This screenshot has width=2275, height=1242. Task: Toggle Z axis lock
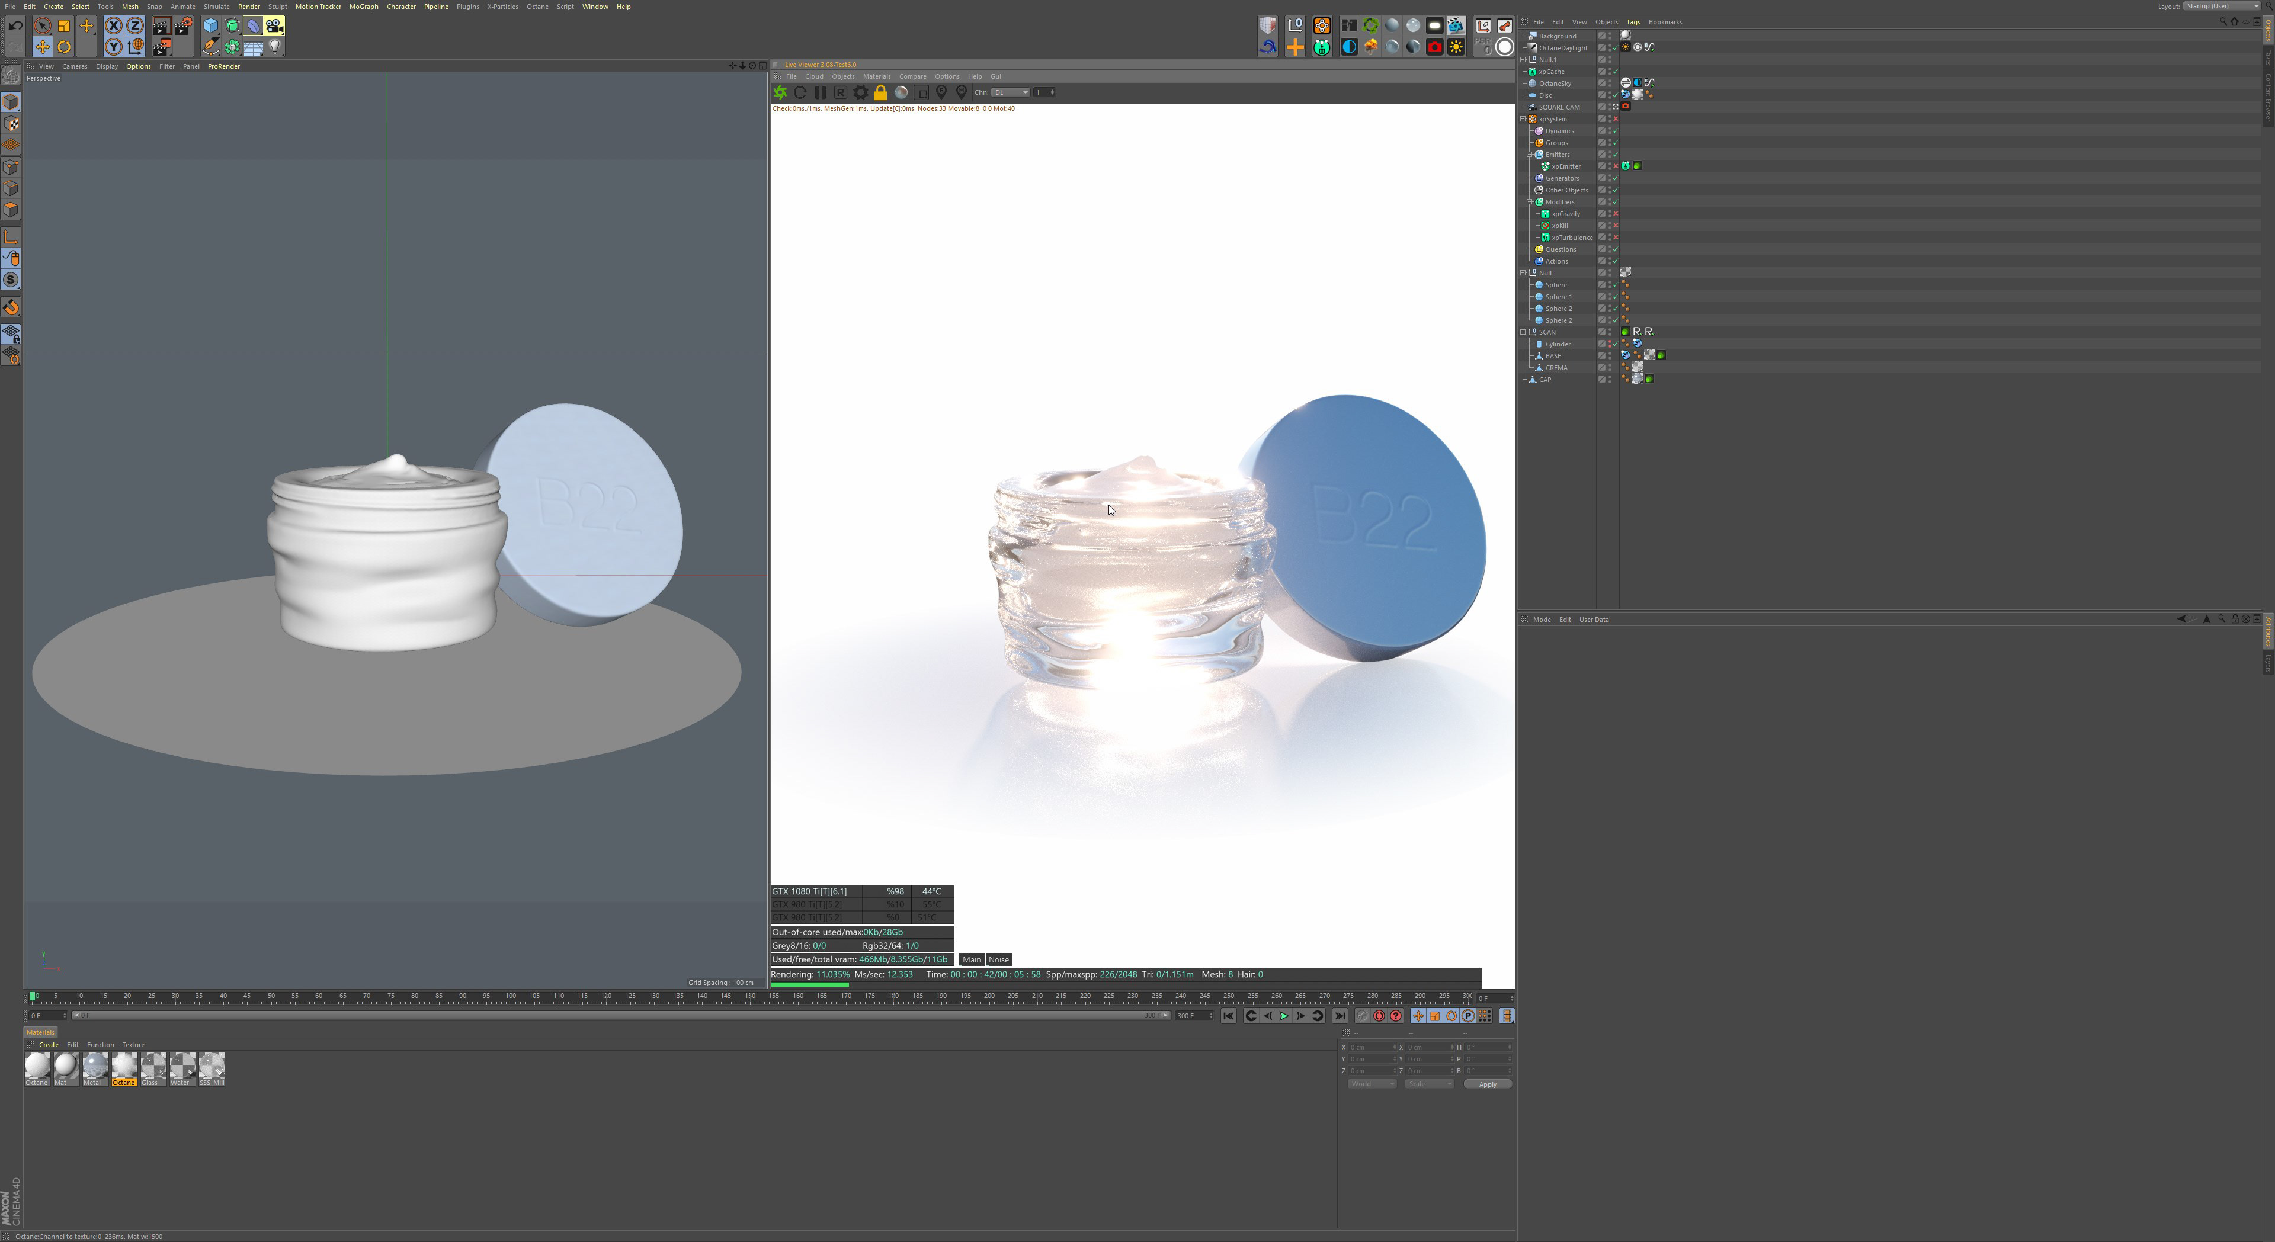135,25
